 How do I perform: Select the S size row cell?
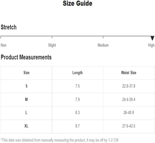pyautogui.click(x=26, y=86)
